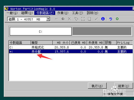Click the 結束(X) exit button
The width and height of the screenshot is (134, 100).
[124, 86]
